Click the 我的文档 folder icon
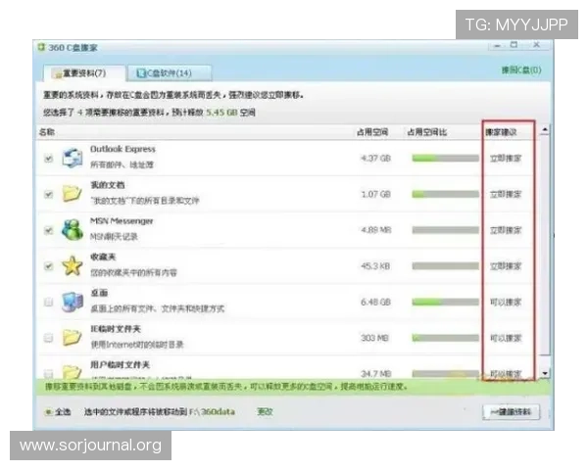The width and height of the screenshot is (588, 470). [x=72, y=194]
